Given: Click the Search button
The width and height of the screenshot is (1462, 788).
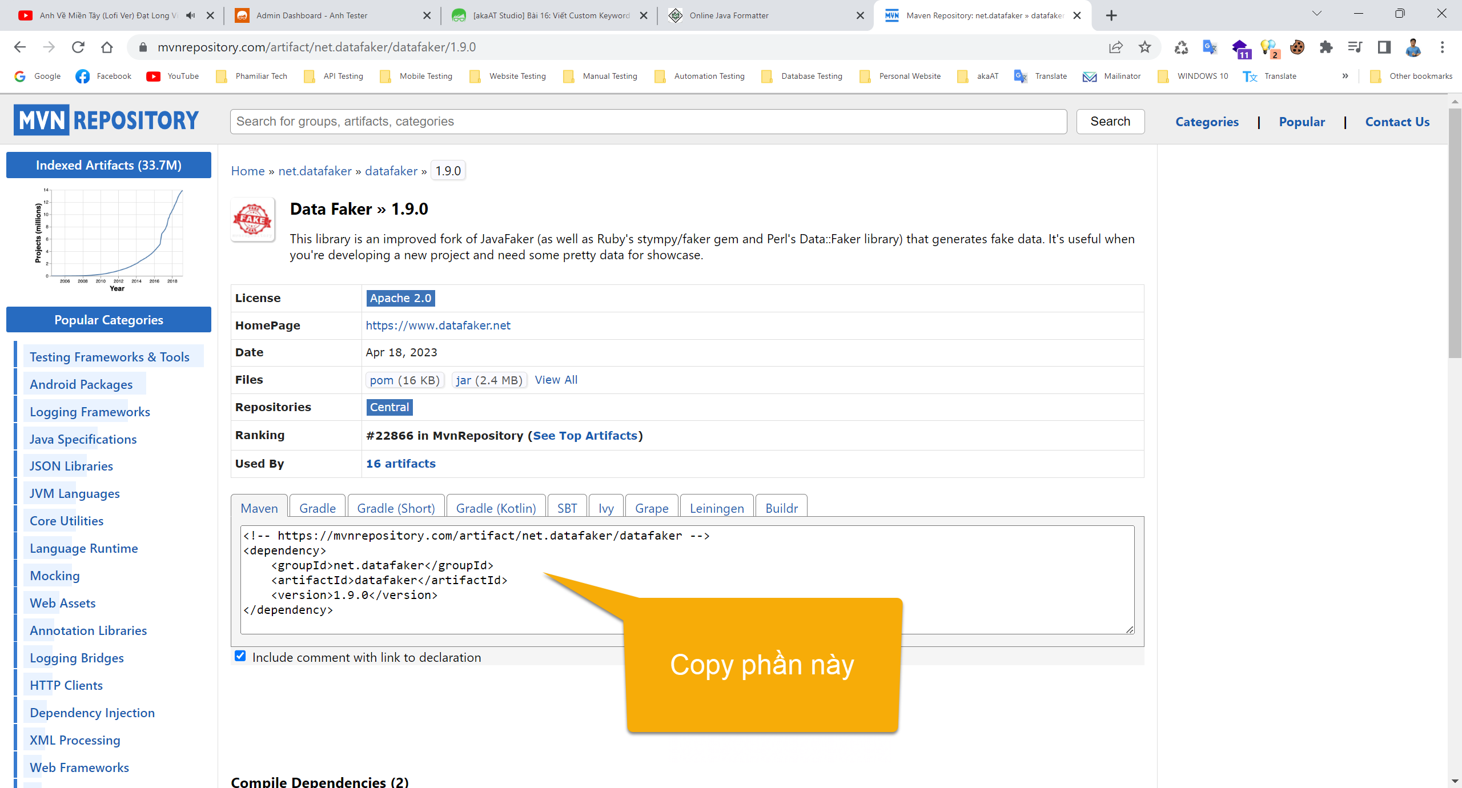Looking at the screenshot, I should tap(1110, 122).
